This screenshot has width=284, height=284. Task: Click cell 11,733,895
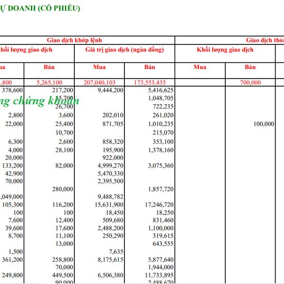[x=159, y=275]
